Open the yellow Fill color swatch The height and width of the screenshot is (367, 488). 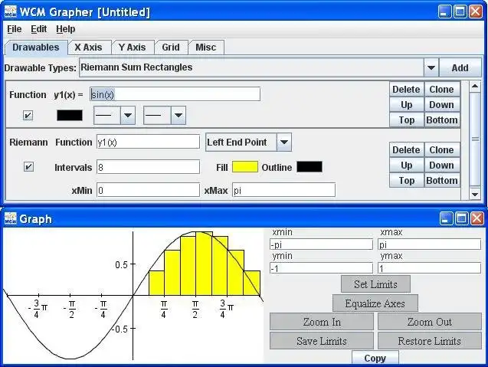click(245, 167)
